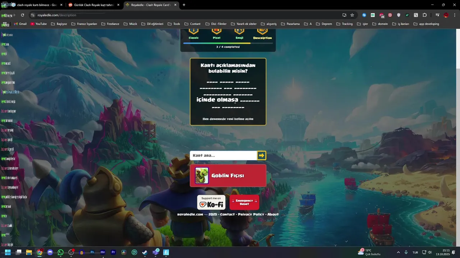Image resolution: width=460 pixels, height=258 pixels.
Task: Open the extension with the 24 badge
Action: coord(382,15)
